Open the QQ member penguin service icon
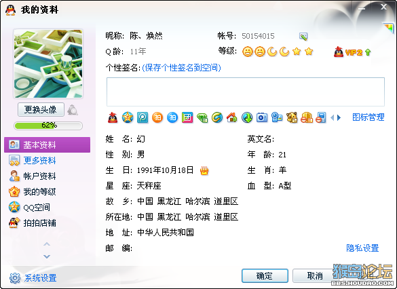The width and height of the screenshot is (397, 289). coord(113,117)
